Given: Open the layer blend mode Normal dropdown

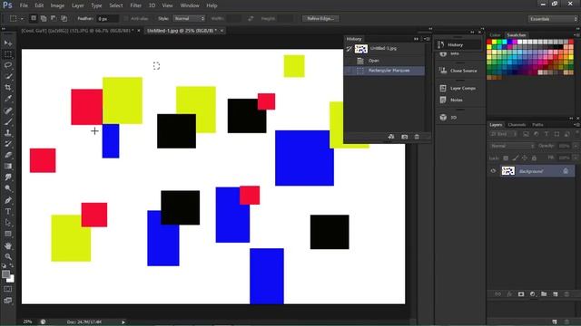Looking at the screenshot, I should tap(512, 146).
